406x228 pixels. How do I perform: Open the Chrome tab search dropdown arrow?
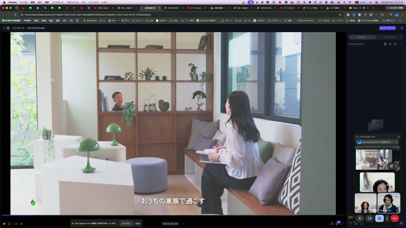[16, 8]
